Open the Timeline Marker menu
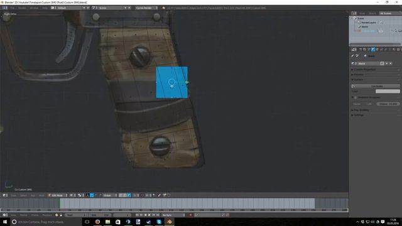This screenshot has height=226, width=402. [24, 215]
